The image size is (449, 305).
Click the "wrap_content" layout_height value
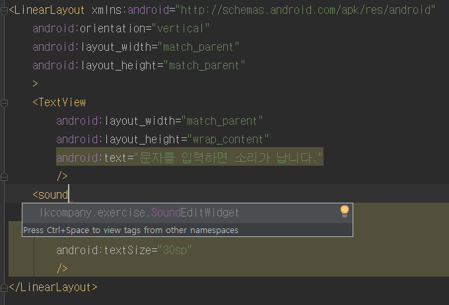[228, 139]
